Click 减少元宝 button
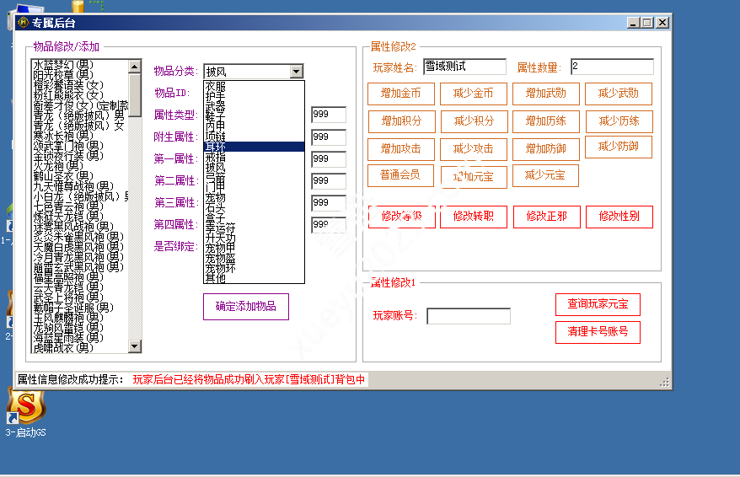 tap(545, 175)
